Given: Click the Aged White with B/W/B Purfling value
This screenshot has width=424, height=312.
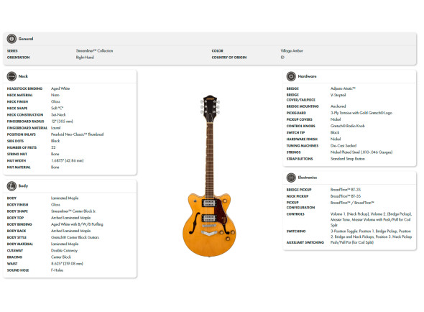Looking at the screenshot, I should [77, 224].
